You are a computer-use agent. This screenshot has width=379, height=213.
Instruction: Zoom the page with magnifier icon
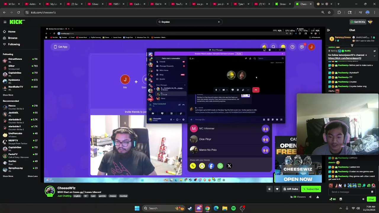point(323,12)
